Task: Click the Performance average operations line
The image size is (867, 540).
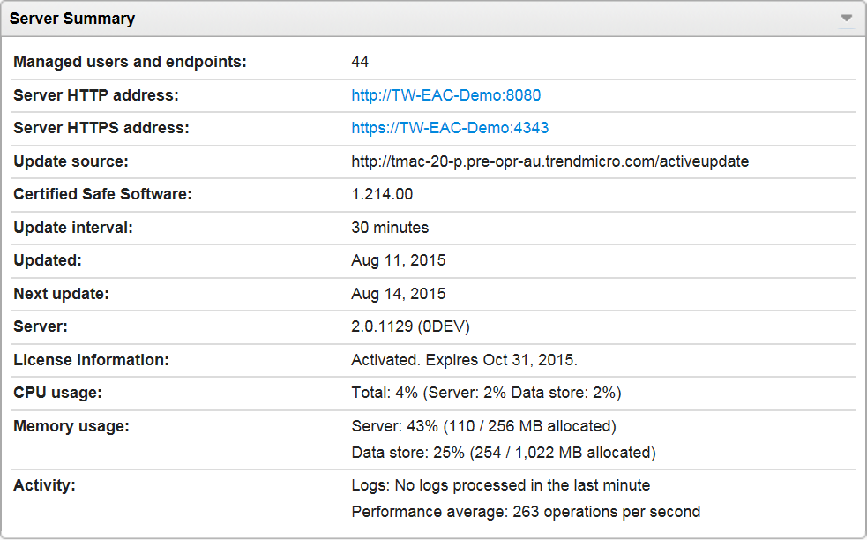Action: [x=526, y=512]
